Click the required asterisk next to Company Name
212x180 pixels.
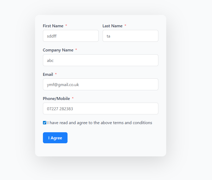(x=76, y=50)
